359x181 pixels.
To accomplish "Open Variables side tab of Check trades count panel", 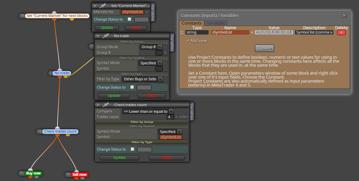I will point(192,112).
